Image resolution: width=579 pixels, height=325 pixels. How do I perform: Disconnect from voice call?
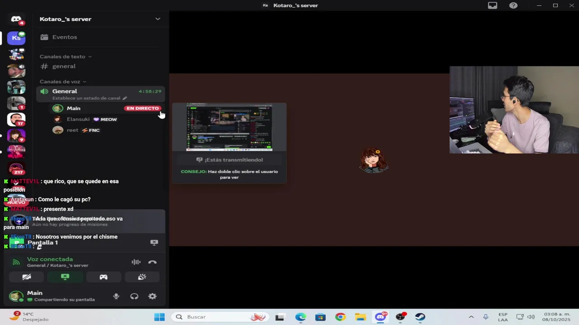click(x=152, y=262)
